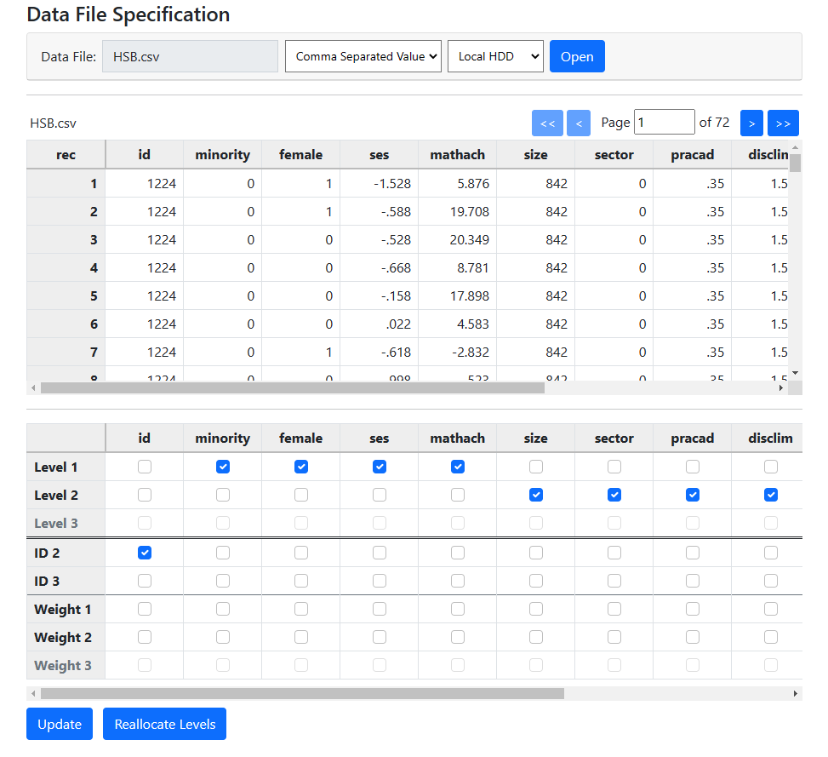Image resolution: width=828 pixels, height=757 pixels.
Task: Open the Local HDD source dropdown
Action: click(x=495, y=56)
